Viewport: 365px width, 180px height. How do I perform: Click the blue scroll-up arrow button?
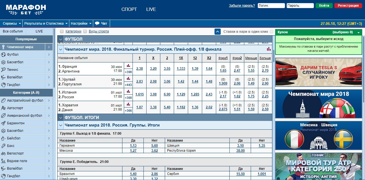(x=218, y=32)
